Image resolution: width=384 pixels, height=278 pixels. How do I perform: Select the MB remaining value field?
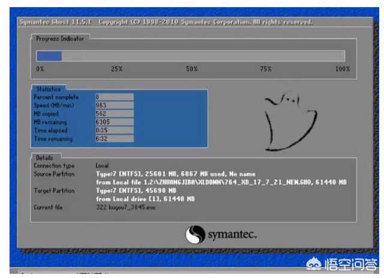[x=114, y=121]
